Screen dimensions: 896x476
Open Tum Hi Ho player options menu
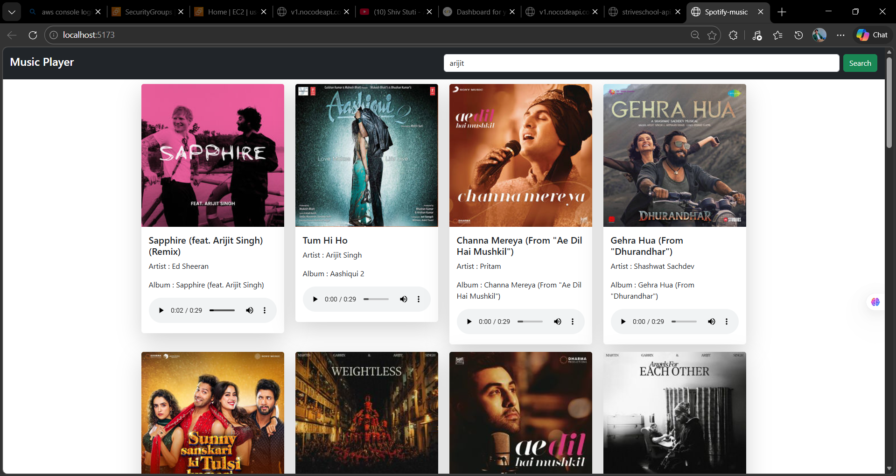click(418, 299)
